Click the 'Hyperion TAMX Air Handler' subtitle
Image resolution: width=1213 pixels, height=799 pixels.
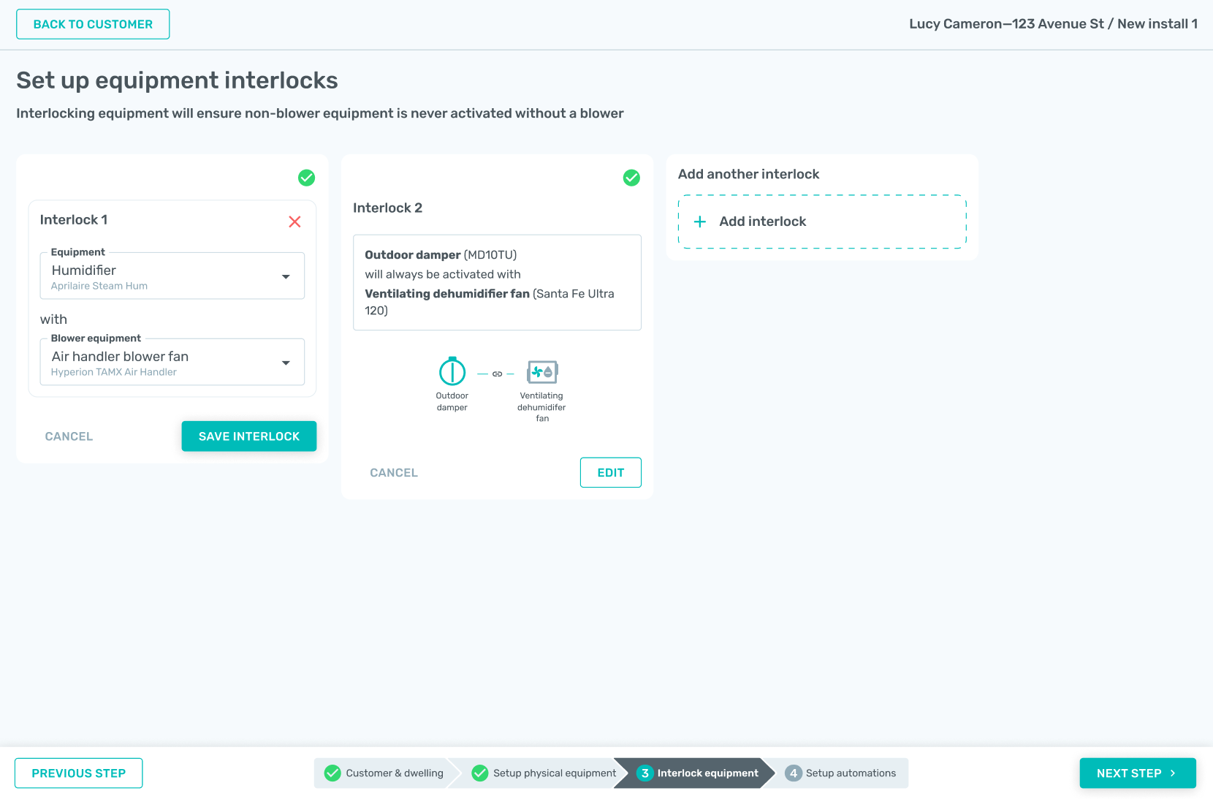[114, 372]
